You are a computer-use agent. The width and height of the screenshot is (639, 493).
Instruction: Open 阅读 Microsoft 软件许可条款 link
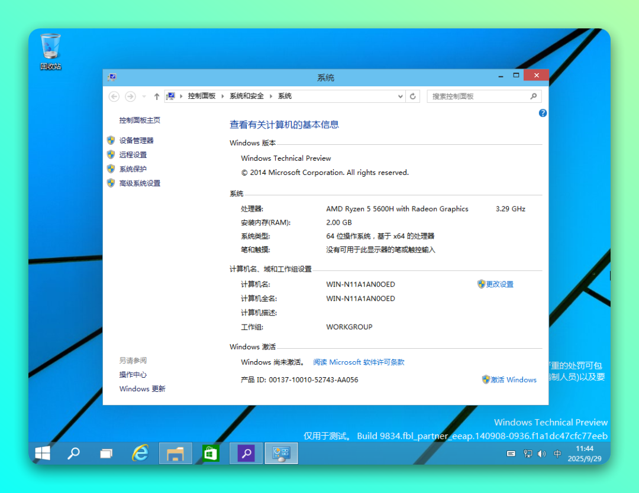tap(359, 362)
